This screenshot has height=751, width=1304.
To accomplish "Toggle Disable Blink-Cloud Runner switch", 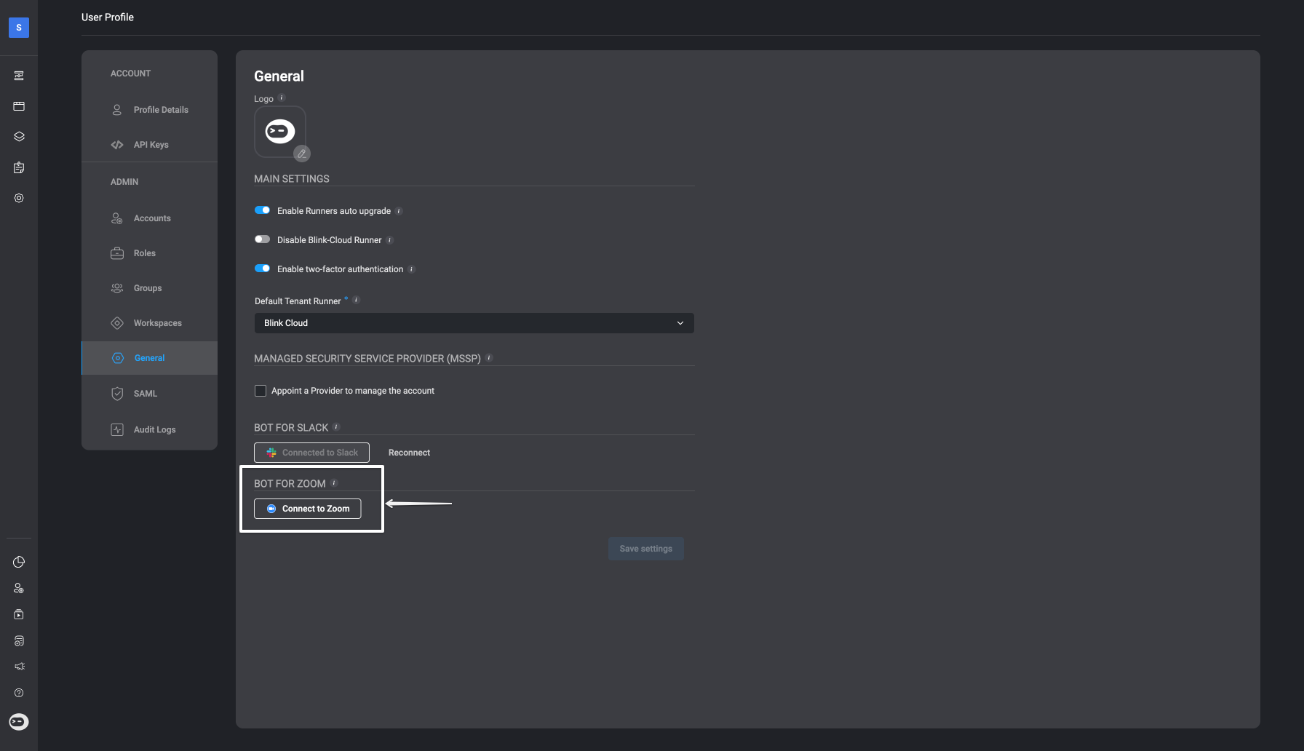I will click(262, 239).
